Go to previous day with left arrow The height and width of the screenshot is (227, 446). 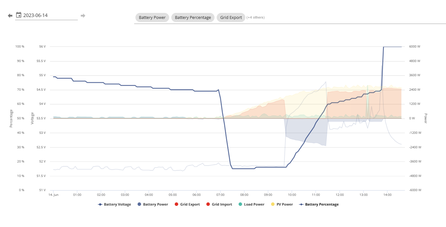click(x=10, y=15)
